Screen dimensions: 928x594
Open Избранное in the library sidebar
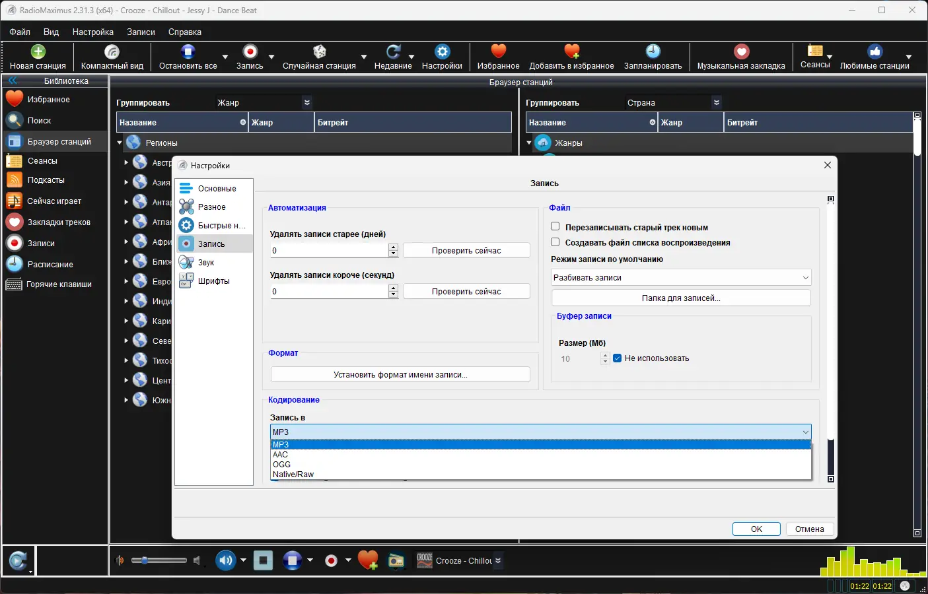[55, 100]
